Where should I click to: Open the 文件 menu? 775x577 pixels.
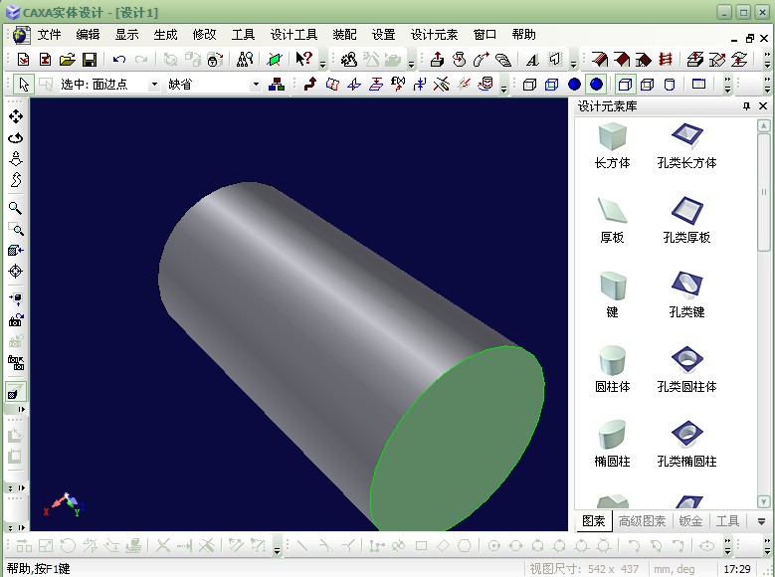pyautogui.click(x=49, y=35)
